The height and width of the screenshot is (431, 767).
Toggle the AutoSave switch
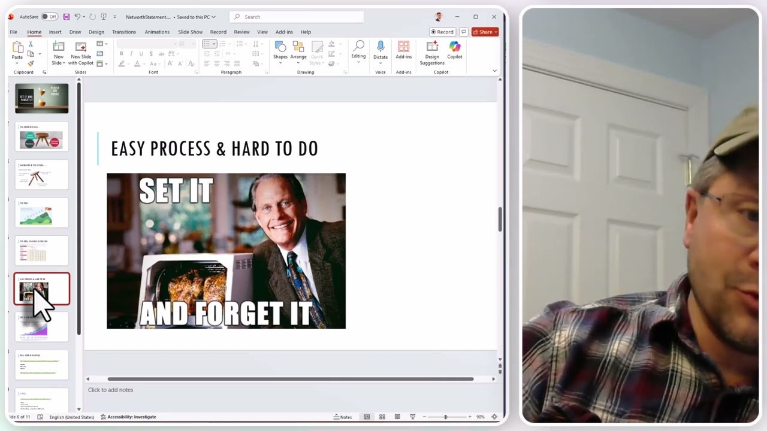pos(49,17)
